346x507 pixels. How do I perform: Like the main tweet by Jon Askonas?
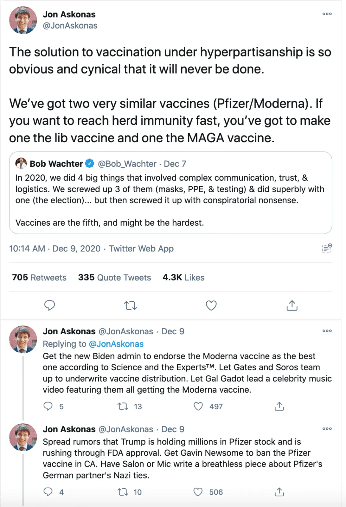click(x=211, y=305)
